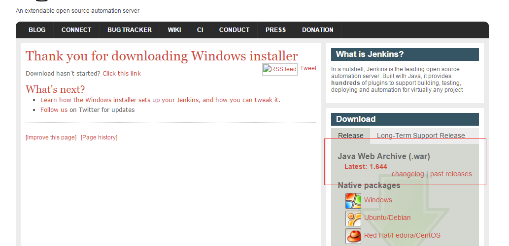Click the 'Native packages' heading

point(369,186)
